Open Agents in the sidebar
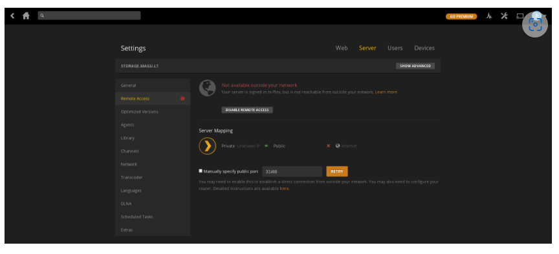The width and height of the screenshot is (559, 254). 153,125
